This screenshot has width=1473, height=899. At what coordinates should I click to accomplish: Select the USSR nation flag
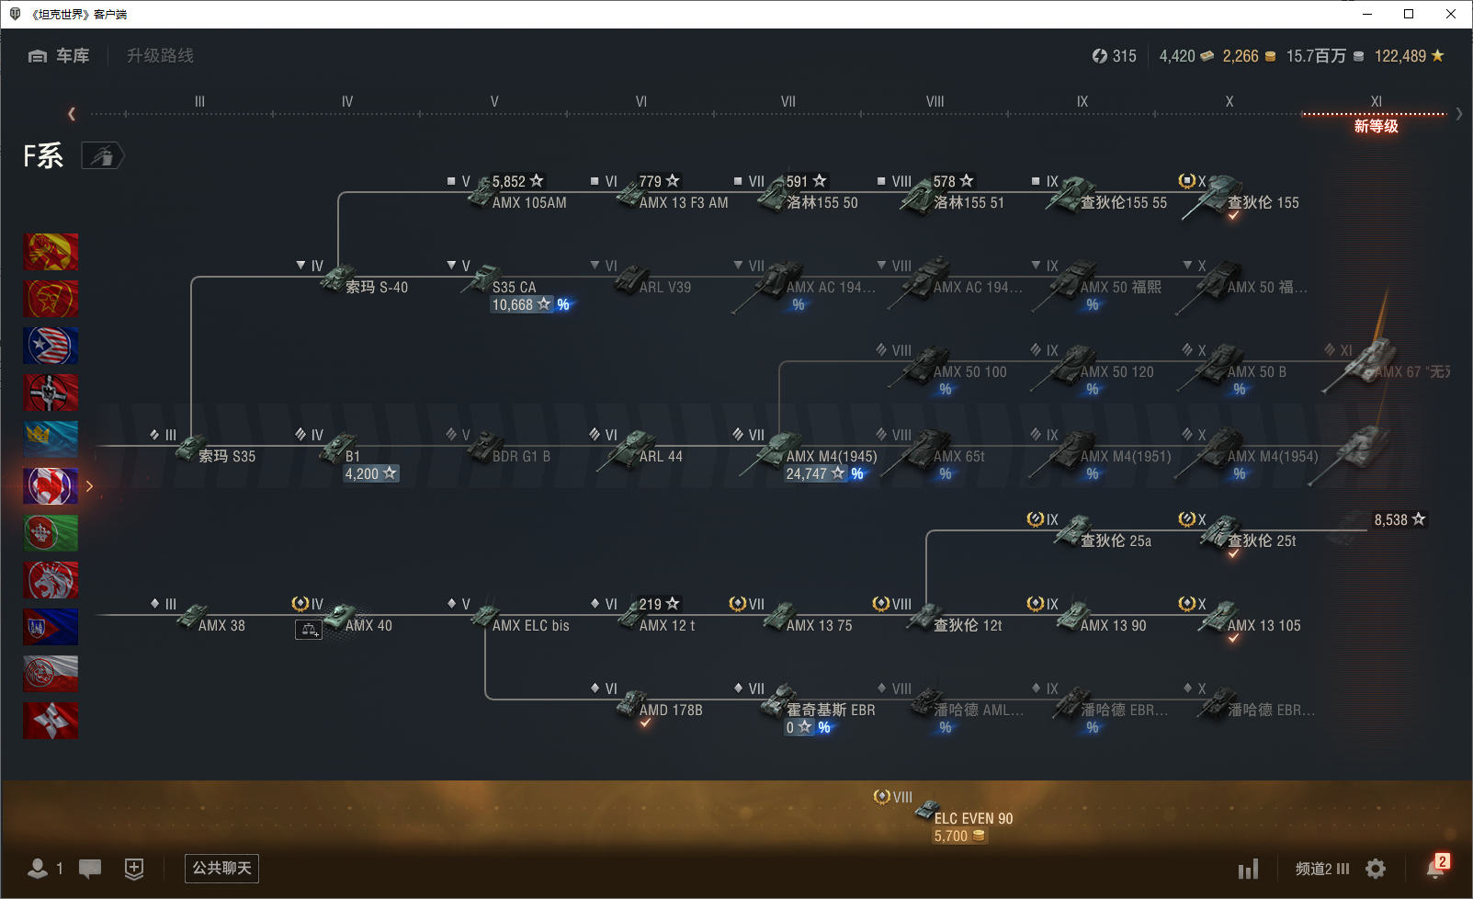(x=51, y=299)
